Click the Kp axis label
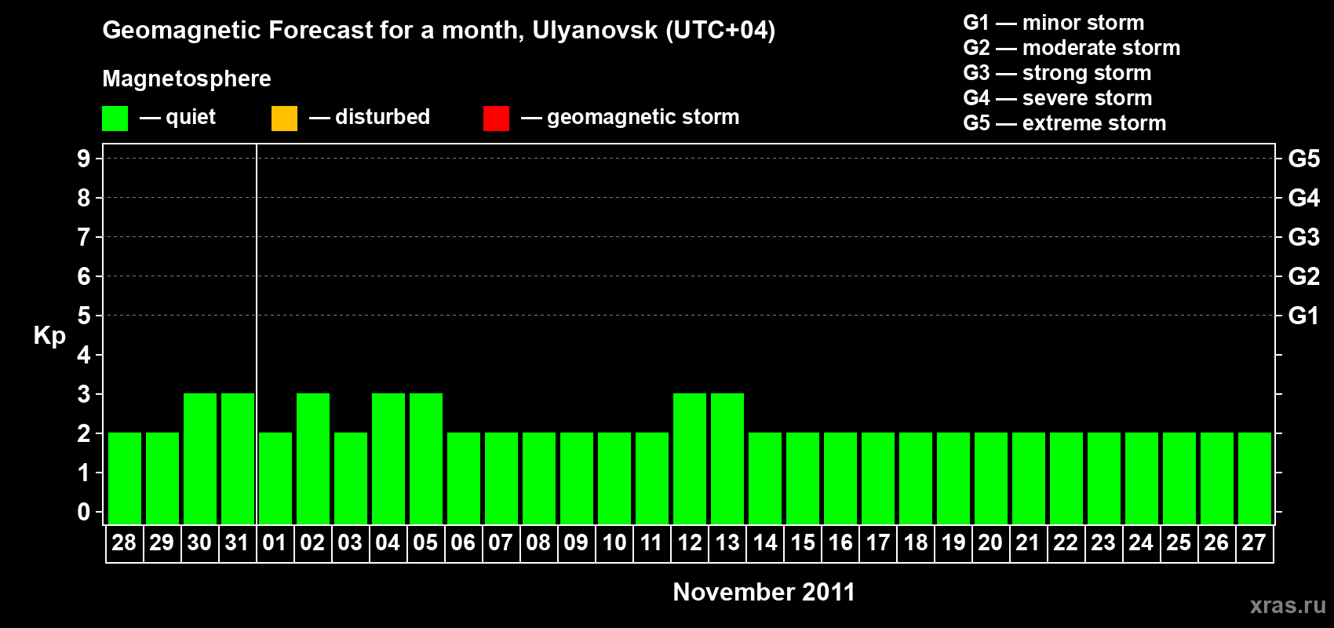This screenshot has width=1334, height=628. coord(49,336)
